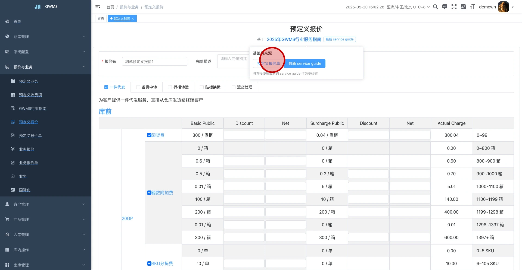Expand the 仓库管理 menu chevron
The height and width of the screenshot is (270, 522).
[x=84, y=36]
